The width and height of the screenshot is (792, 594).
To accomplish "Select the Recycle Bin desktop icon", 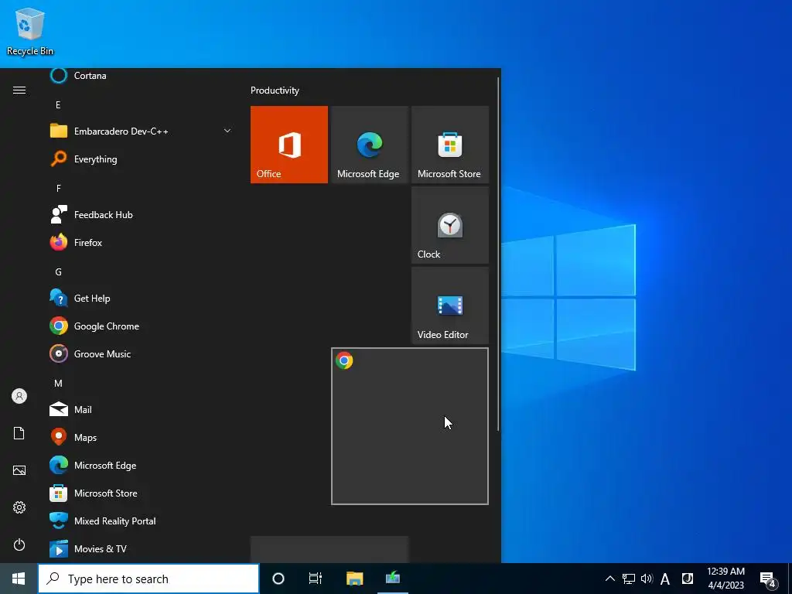I will pos(30,31).
